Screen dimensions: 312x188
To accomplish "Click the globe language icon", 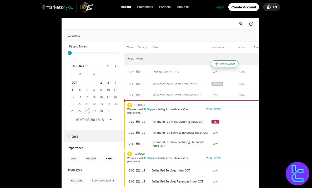I will click(x=269, y=7).
